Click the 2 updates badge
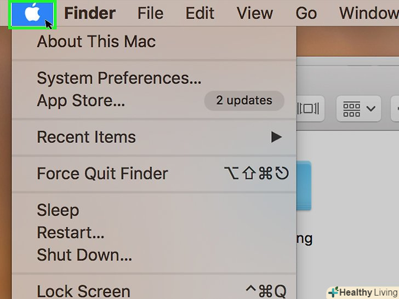 244,101
